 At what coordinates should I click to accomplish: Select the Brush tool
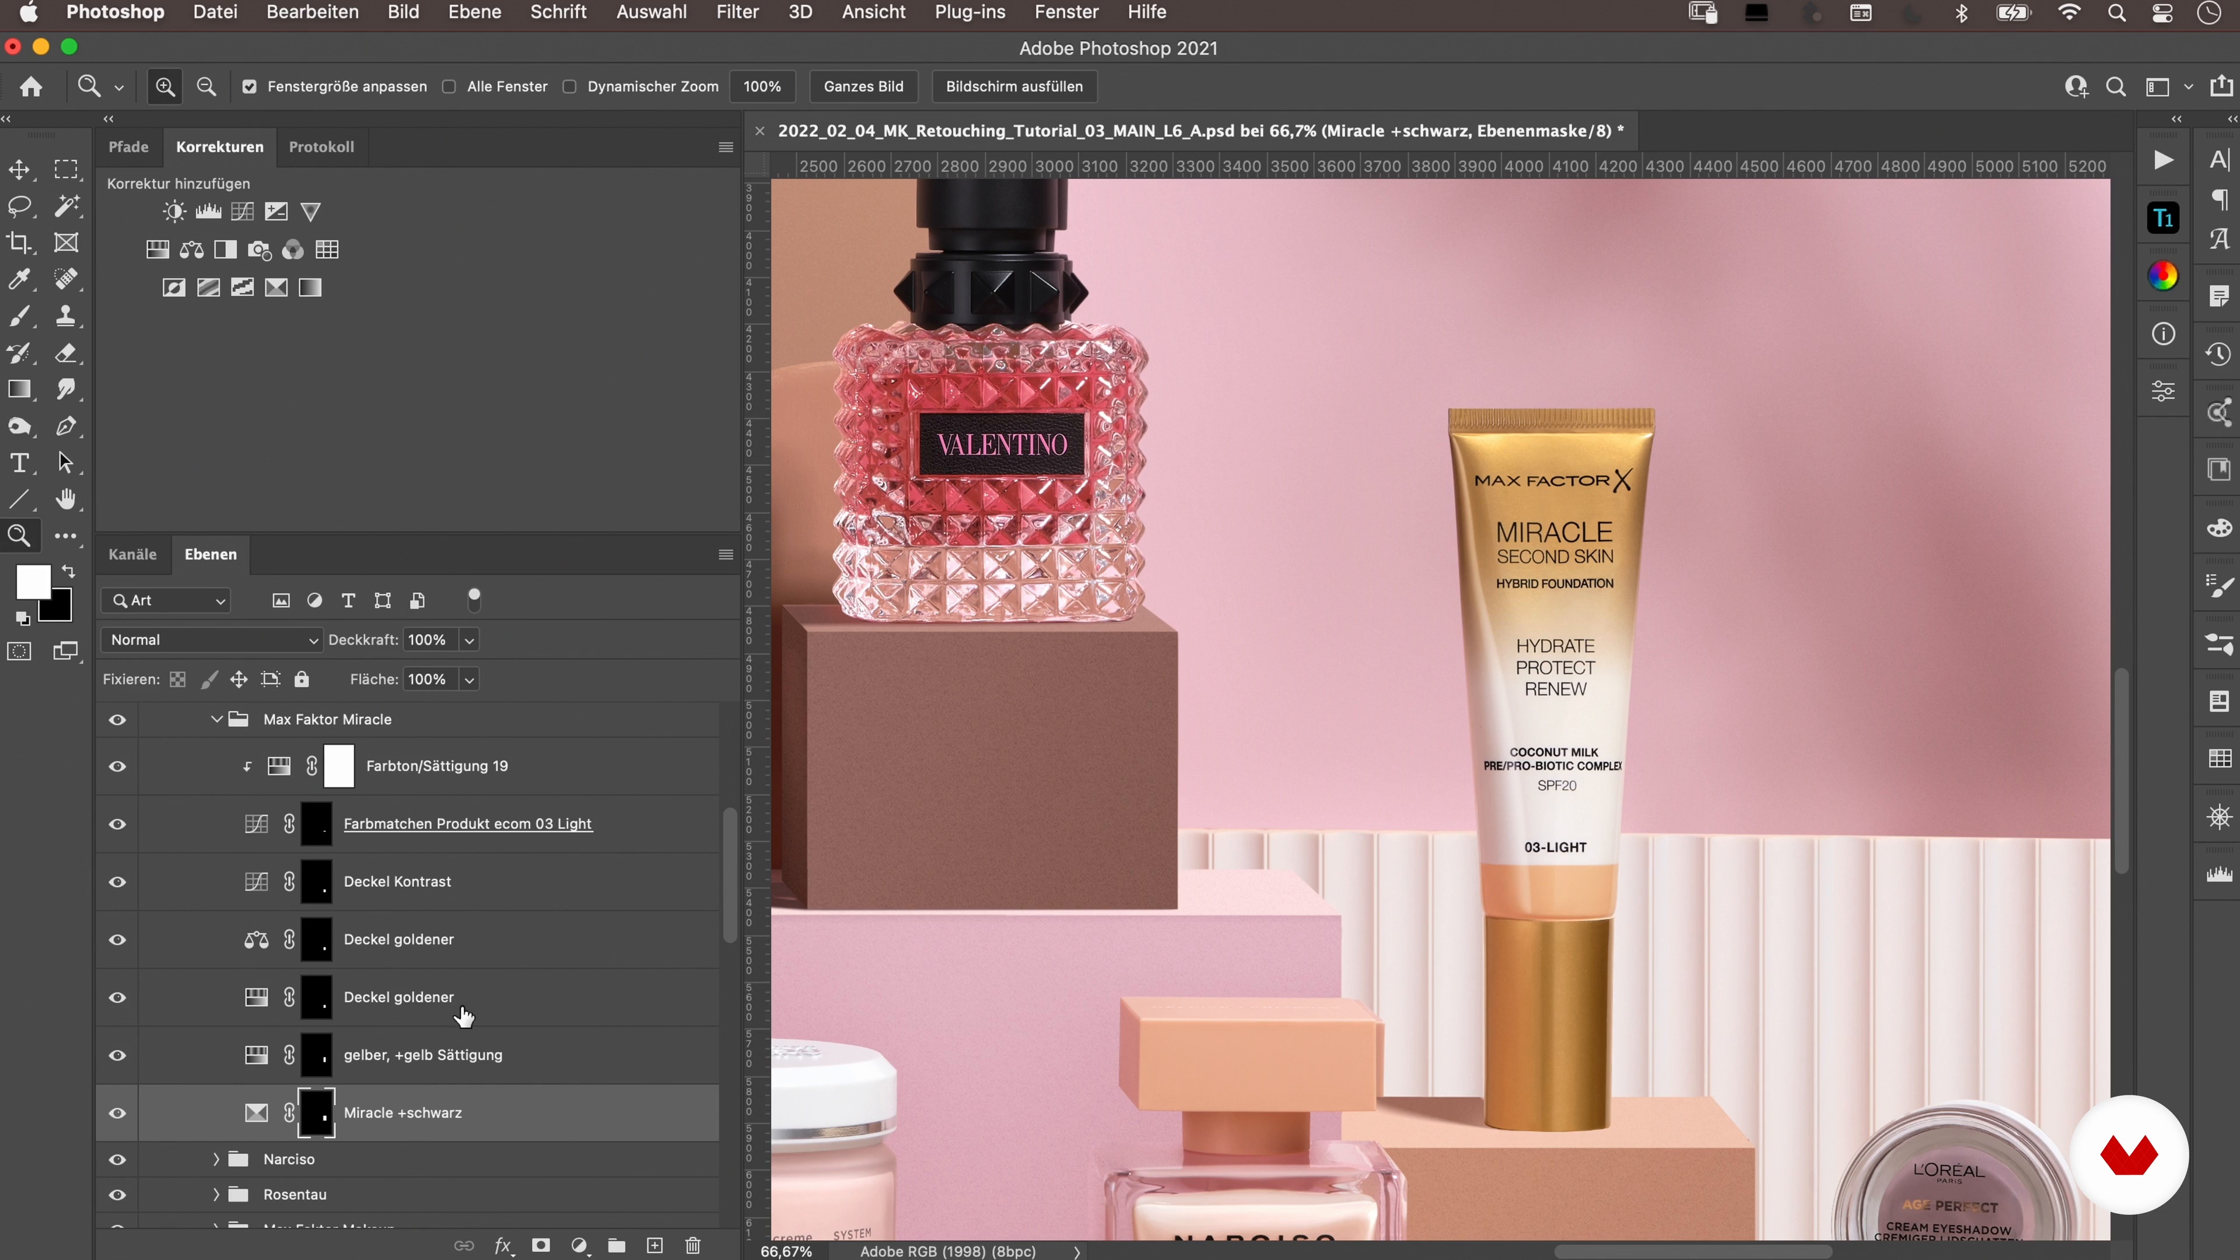(19, 316)
